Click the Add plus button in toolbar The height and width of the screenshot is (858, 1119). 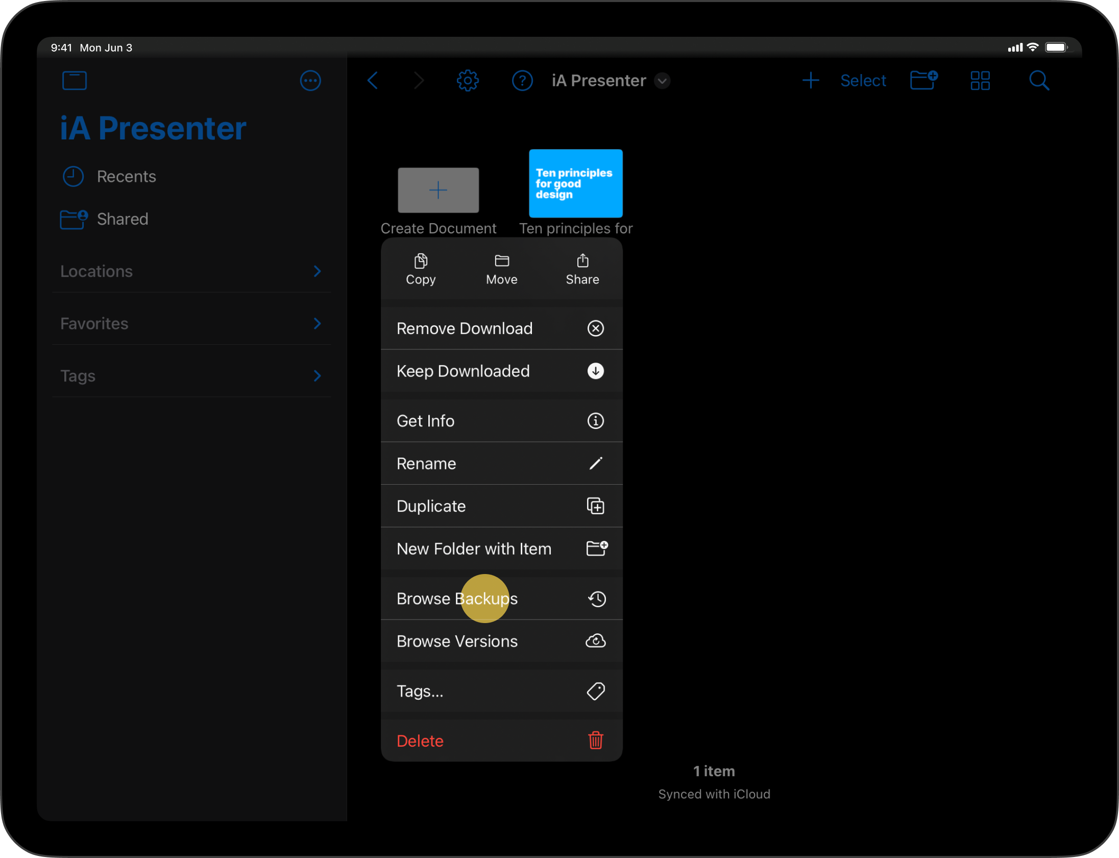click(809, 81)
